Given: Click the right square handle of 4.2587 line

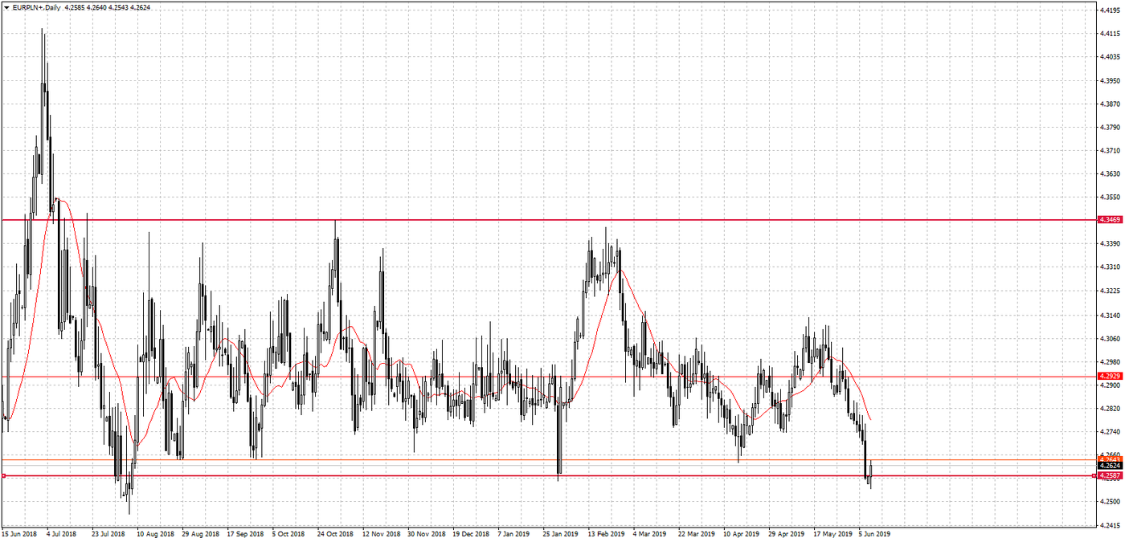Looking at the screenshot, I should (x=1093, y=475).
